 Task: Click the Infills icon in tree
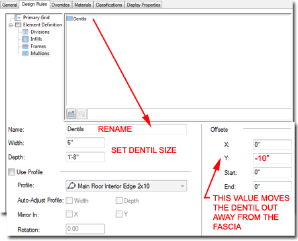point(25,39)
